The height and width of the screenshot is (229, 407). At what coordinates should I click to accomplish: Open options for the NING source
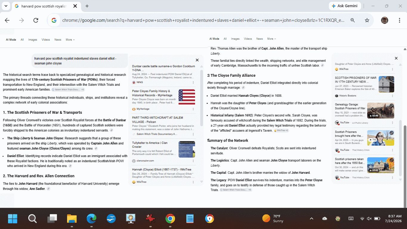[x=193, y=82]
